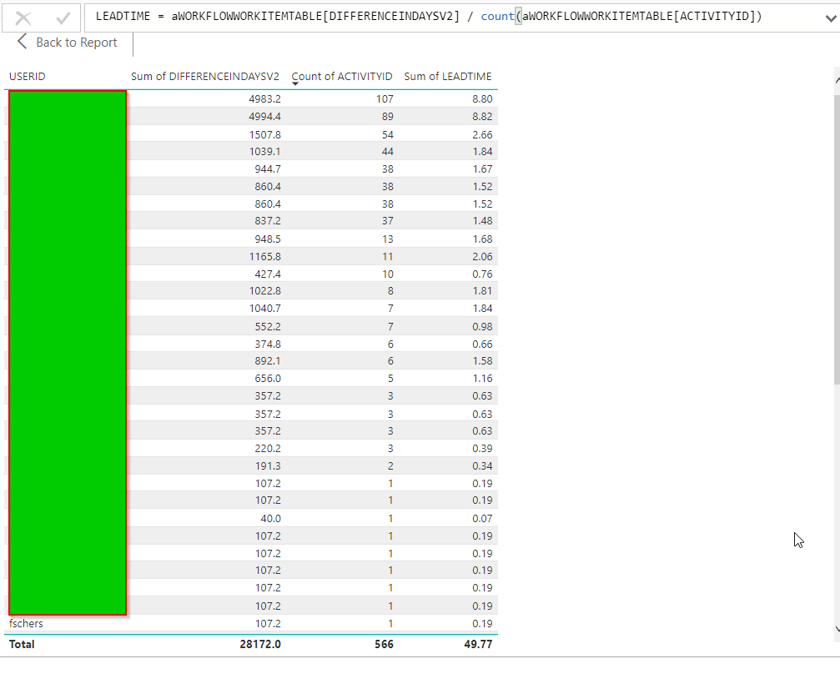Select total leadtime 49.77
Screen dimensions: 840x679
(x=479, y=644)
